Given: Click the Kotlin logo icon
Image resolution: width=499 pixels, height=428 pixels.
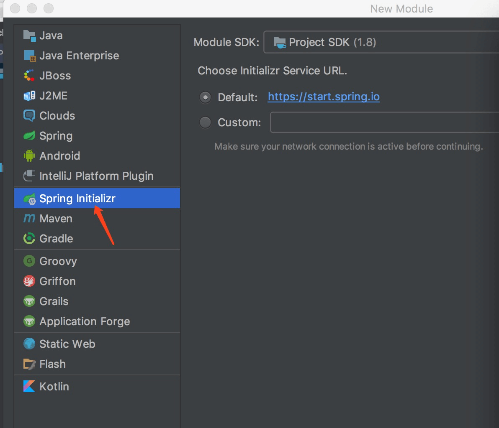Looking at the screenshot, I should tap(29, 387).
